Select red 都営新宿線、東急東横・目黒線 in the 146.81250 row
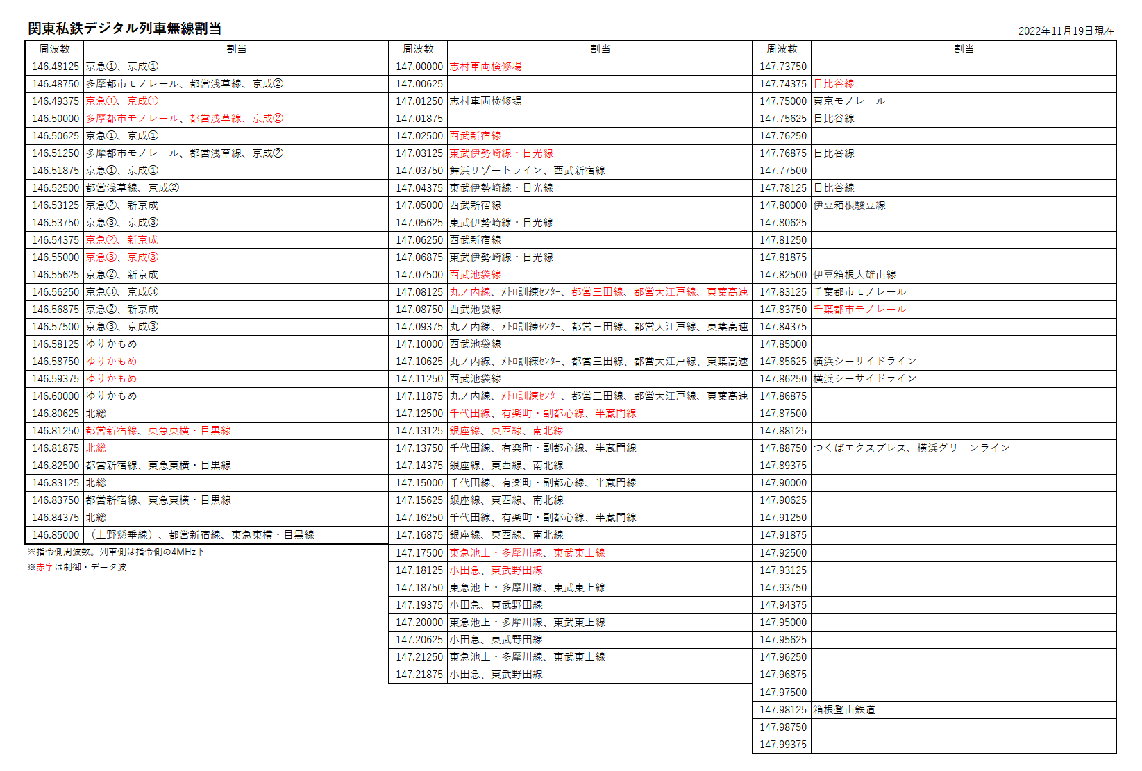 coord(158,431)
